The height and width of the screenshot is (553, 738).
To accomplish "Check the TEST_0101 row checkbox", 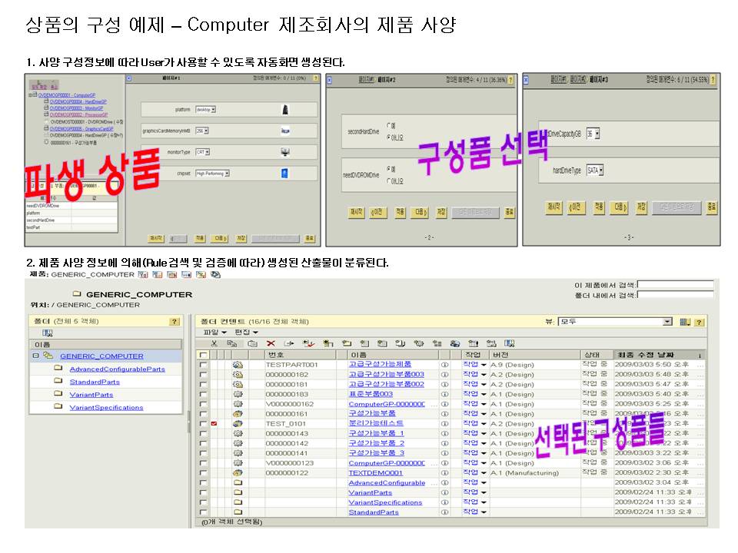I will [203, 424].
